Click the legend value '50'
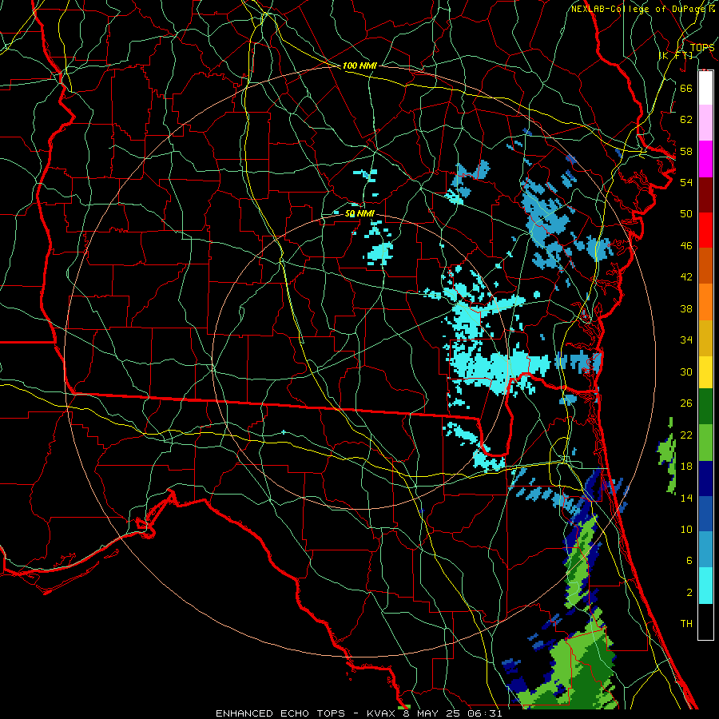719x719 pixels. [x=686, y=213]
